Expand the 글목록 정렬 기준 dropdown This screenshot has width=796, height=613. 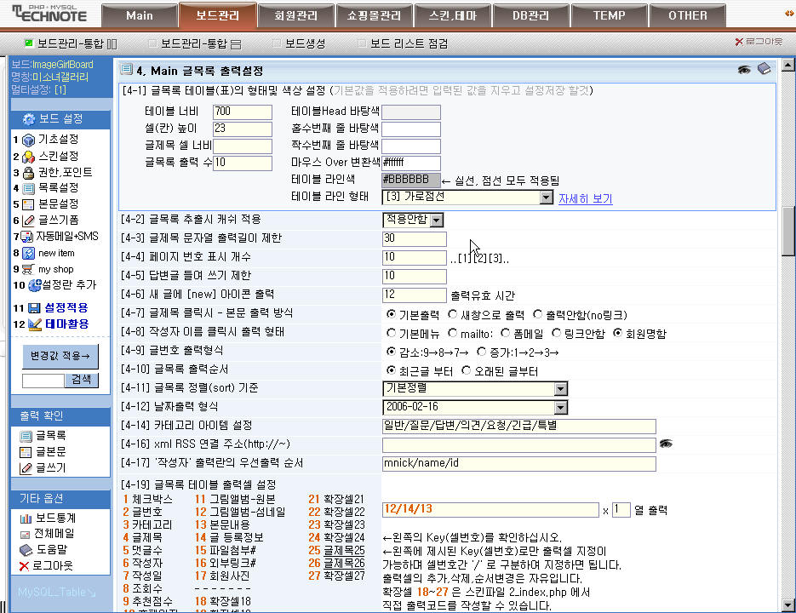[559, 388]
